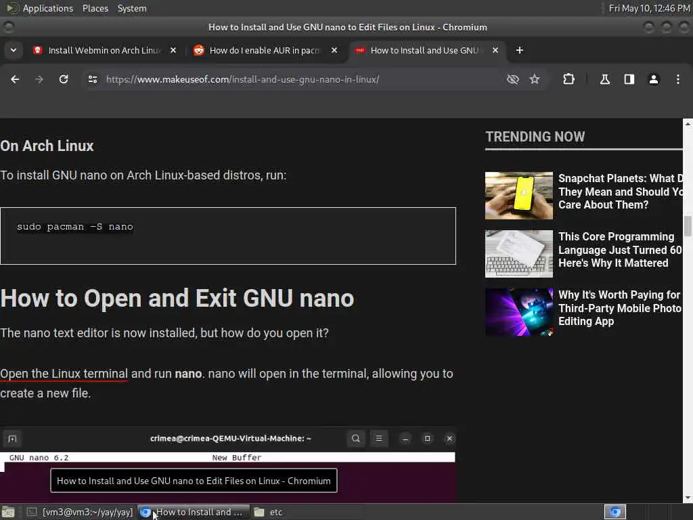This screenshot has width=693, height=520.
Task: Click the workspace switcher Chromium icon
Action: [615, 512]
